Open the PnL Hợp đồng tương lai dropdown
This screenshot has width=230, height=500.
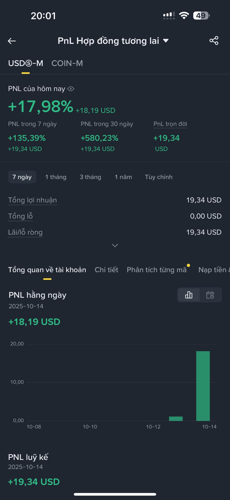coord(113,41)
